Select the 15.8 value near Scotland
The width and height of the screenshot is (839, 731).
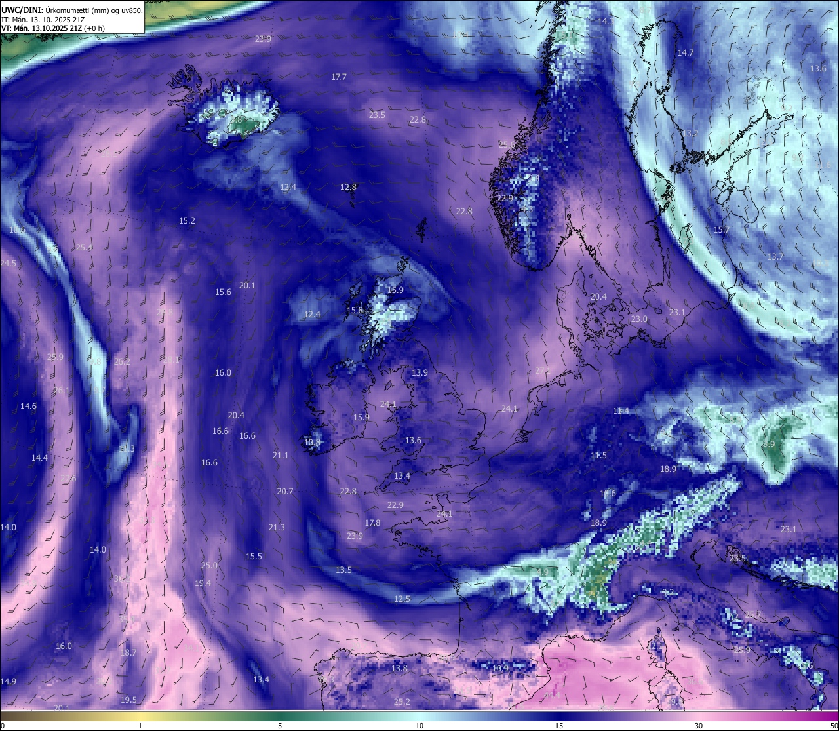(x=355, y=310)
